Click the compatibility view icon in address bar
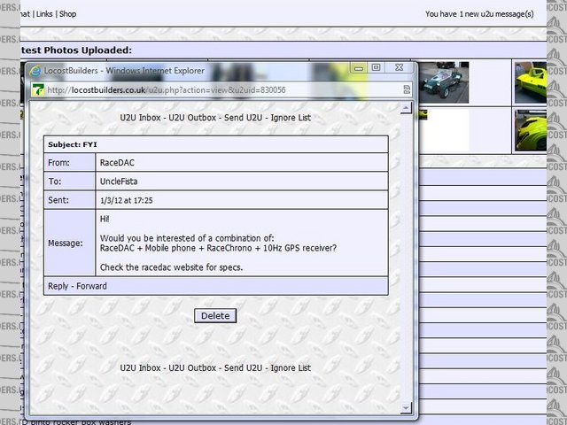 point(406,89)
